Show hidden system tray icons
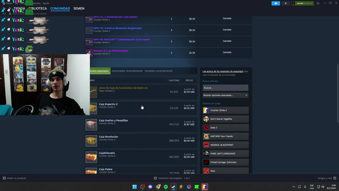Viewport: 339px width, 191px height. click(293, 187)
